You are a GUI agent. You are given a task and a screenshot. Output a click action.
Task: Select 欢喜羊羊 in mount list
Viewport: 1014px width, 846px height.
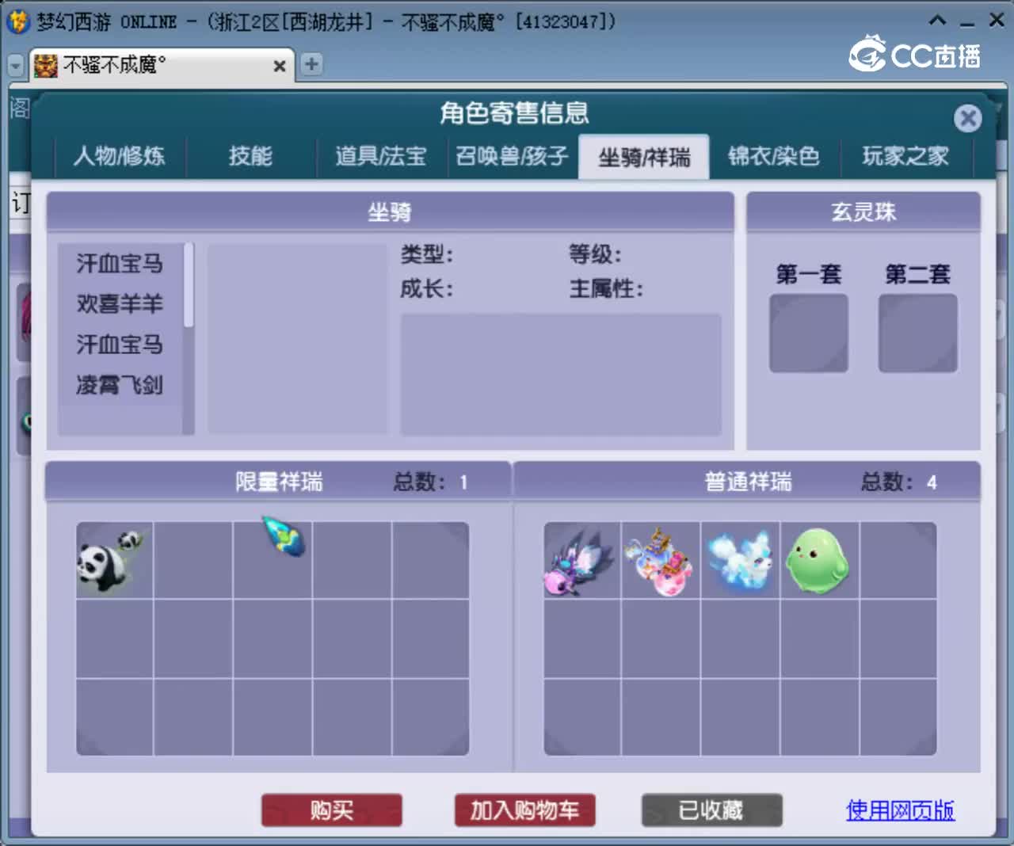pyautogui.click(x=120, y=303)
